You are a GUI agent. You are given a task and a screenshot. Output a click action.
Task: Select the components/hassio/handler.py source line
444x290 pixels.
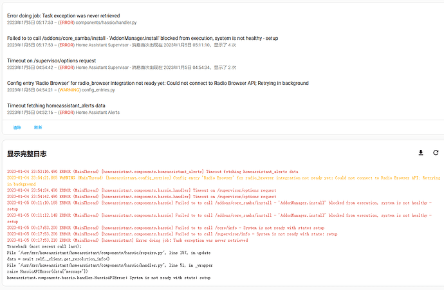(71, 23)
